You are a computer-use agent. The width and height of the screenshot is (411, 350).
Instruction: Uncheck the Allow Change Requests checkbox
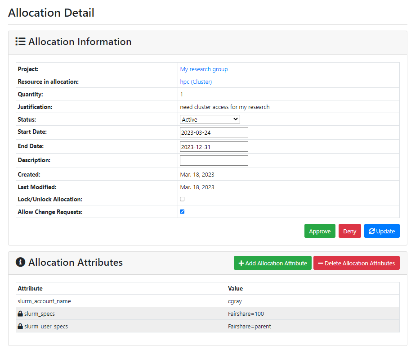click(x=182, y=212)
